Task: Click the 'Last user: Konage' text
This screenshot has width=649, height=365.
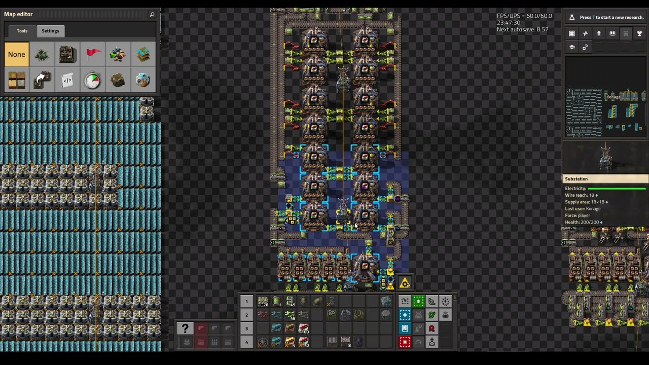Action: pos(583,208)
